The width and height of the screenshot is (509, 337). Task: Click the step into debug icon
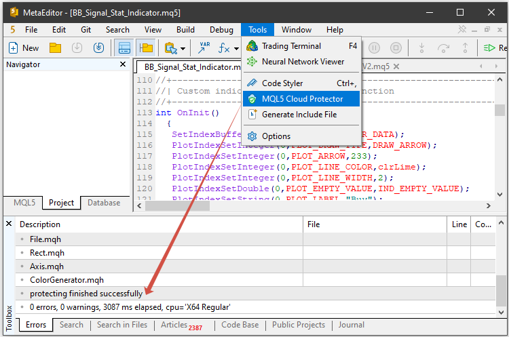421,48
